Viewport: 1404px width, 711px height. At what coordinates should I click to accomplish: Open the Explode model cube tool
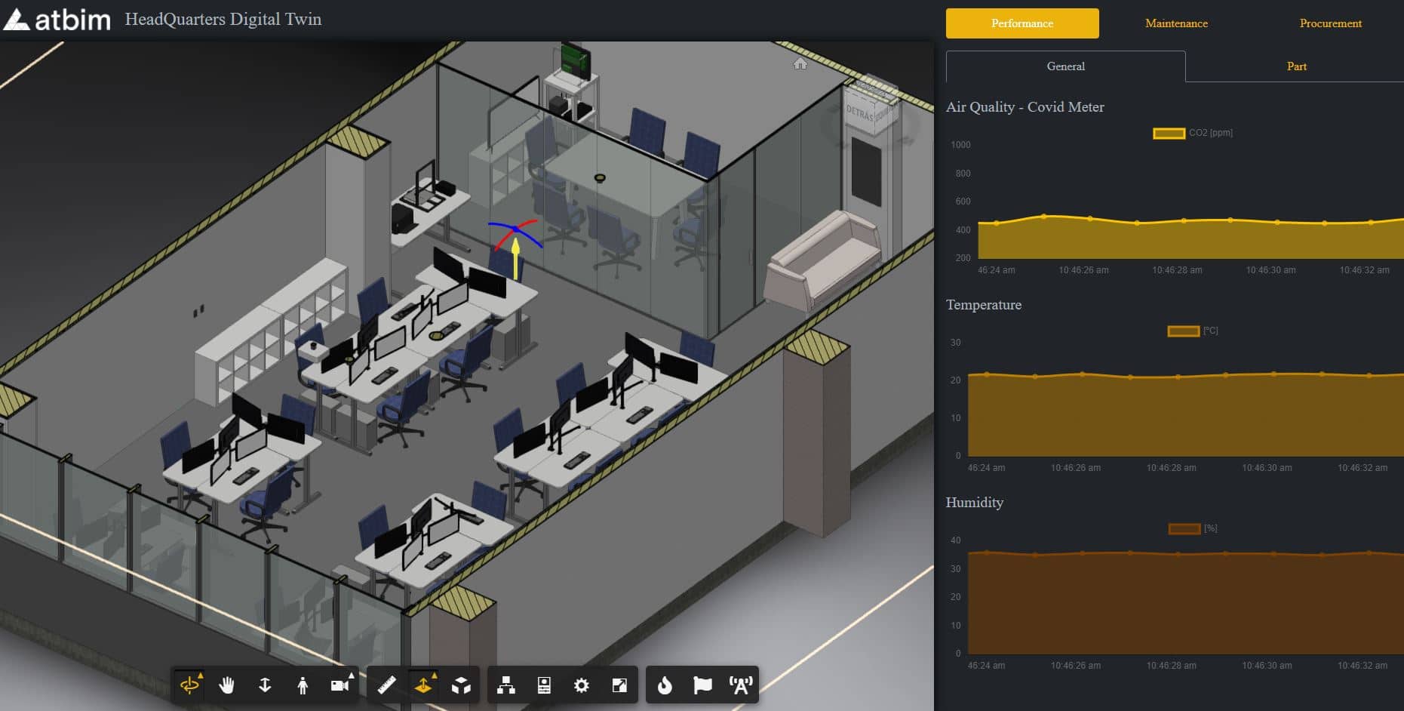(x=461, y=685)
